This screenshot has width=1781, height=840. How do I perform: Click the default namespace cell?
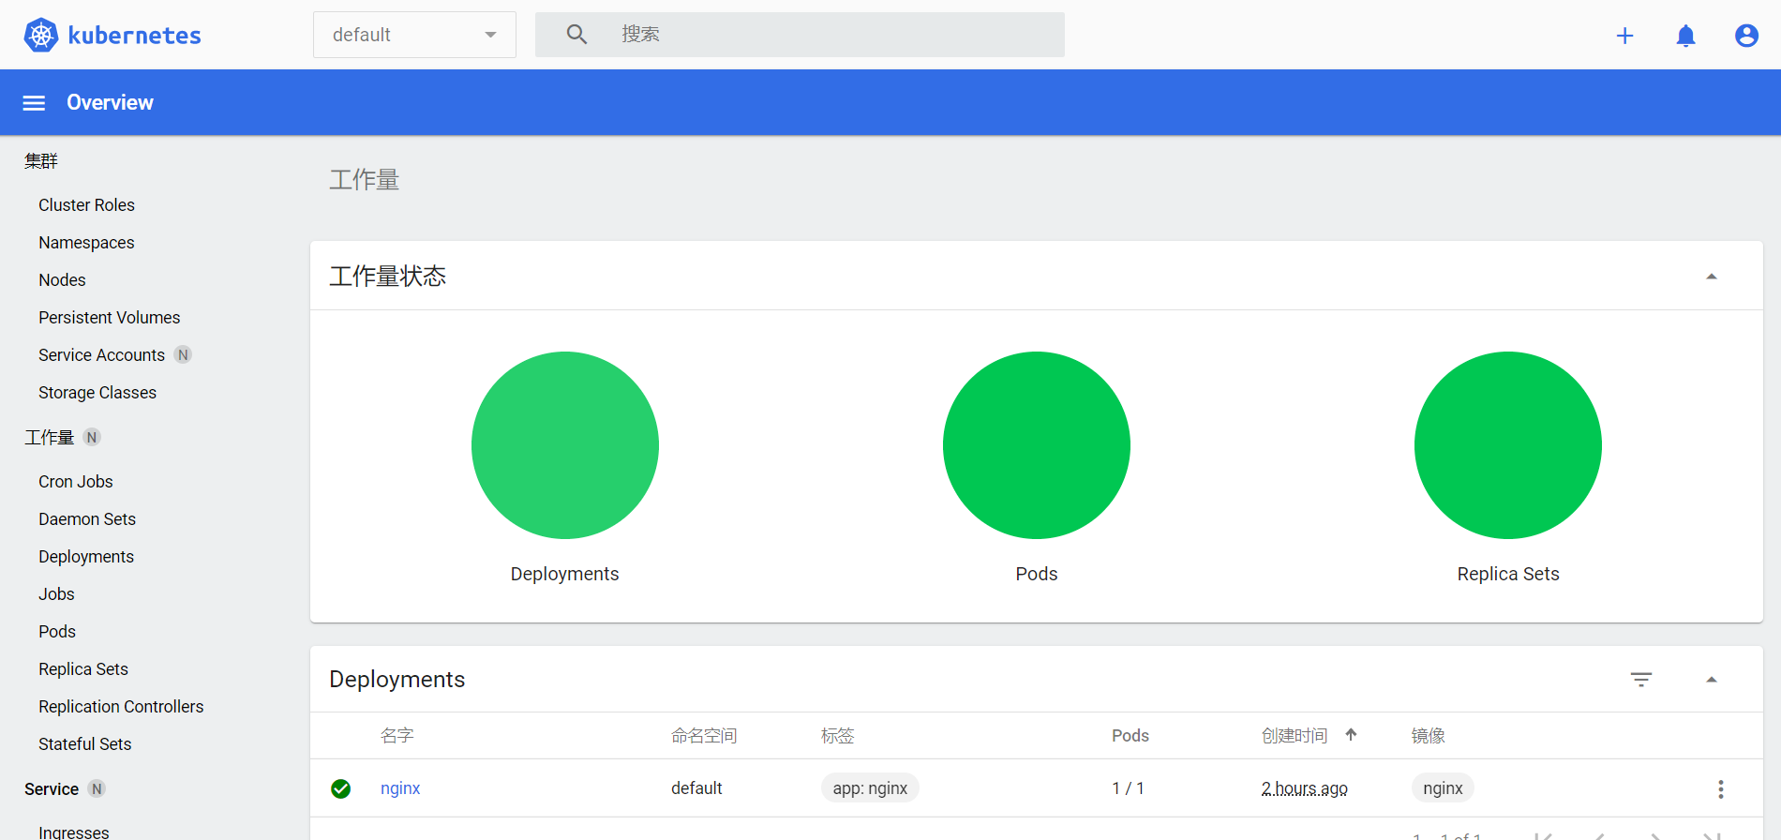pos(696,788)
